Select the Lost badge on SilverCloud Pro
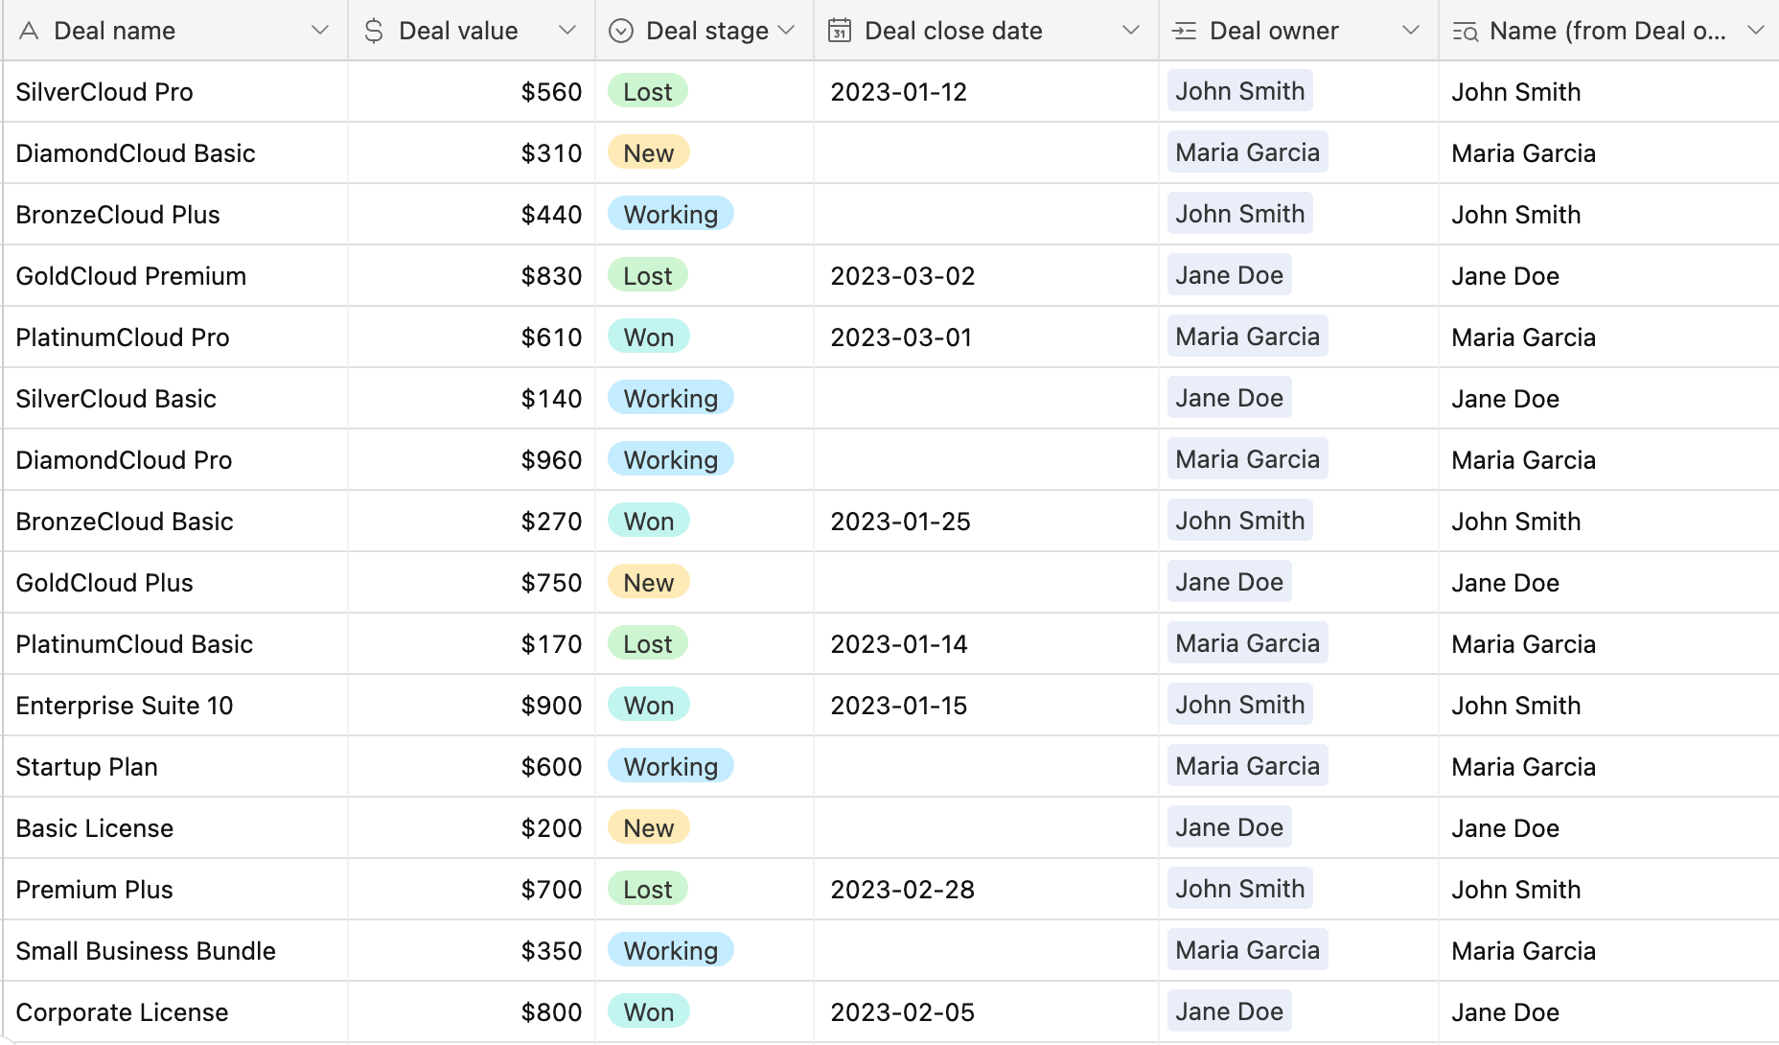1779x1045 pixels. (x=647, y=91)
